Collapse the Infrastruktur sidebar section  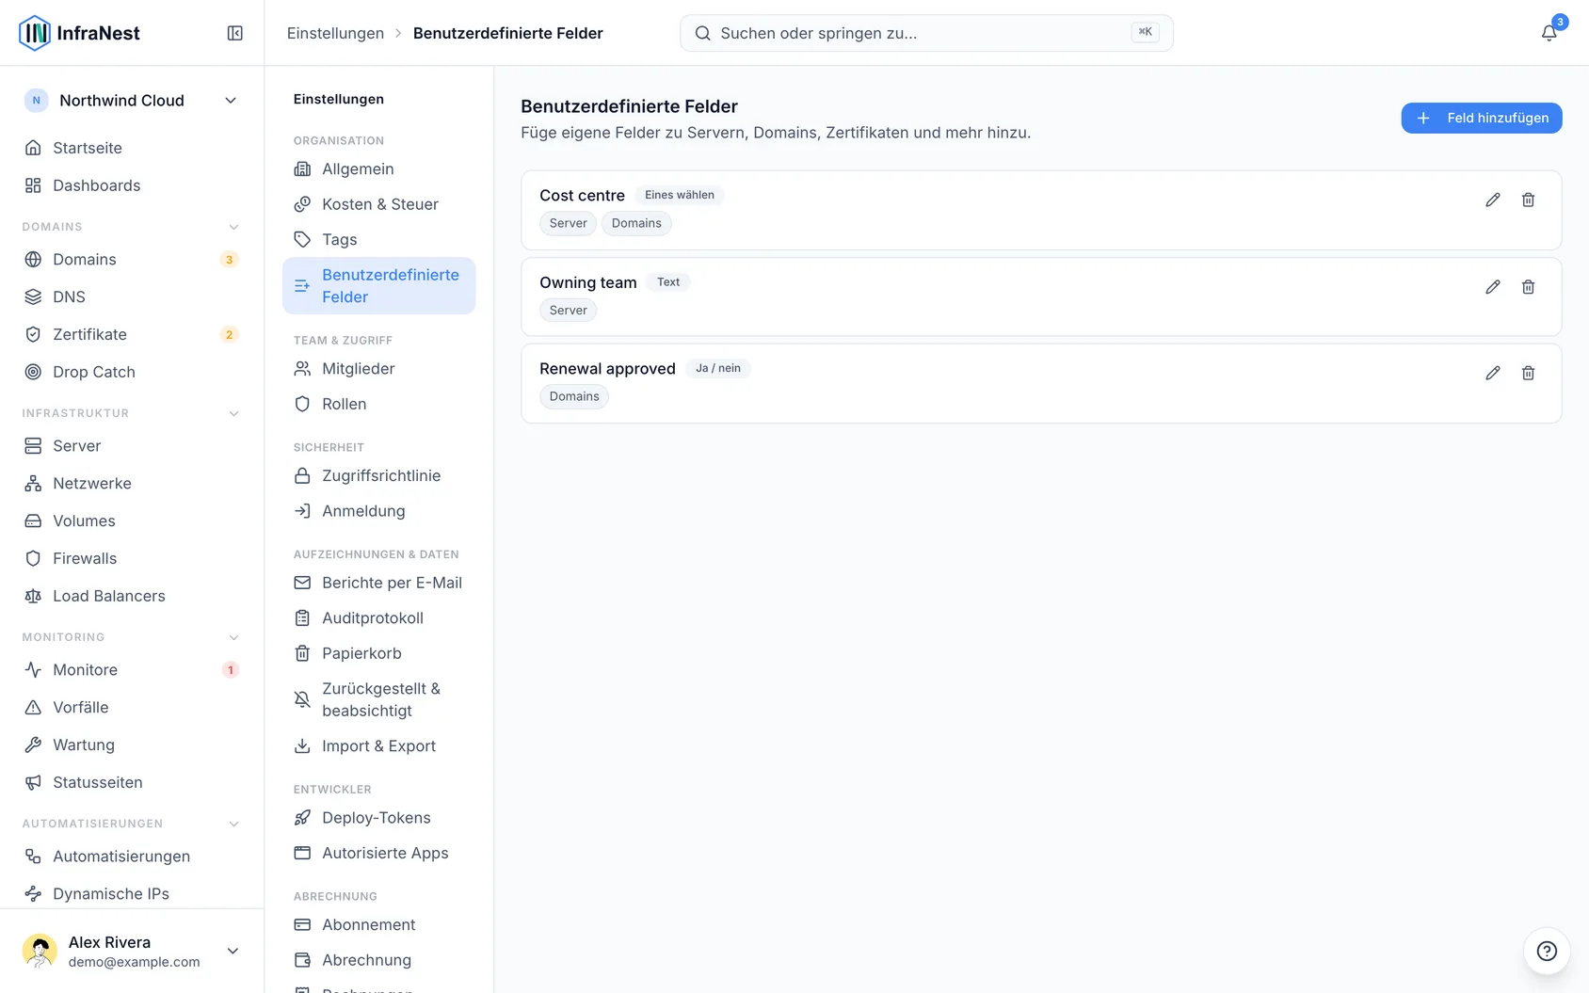click(233, 413)
